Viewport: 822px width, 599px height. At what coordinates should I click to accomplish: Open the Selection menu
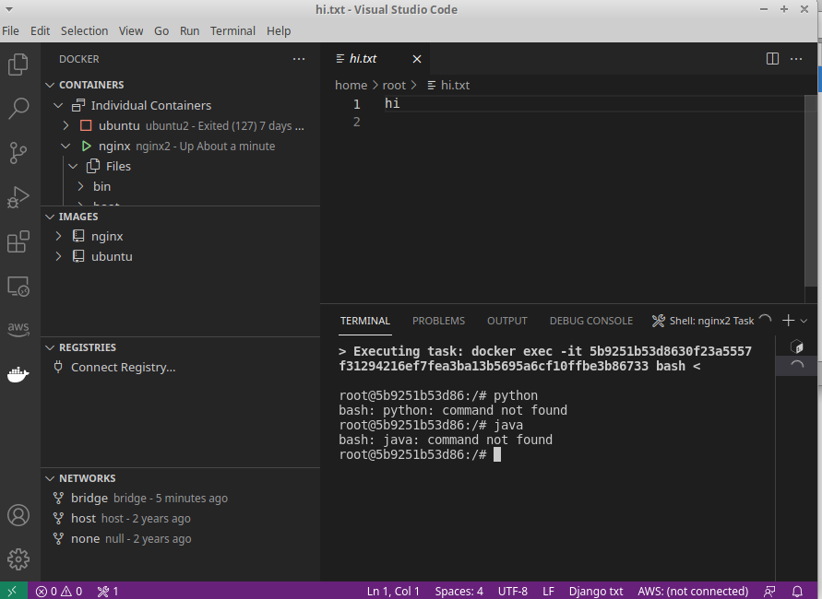tap(84, 31)
